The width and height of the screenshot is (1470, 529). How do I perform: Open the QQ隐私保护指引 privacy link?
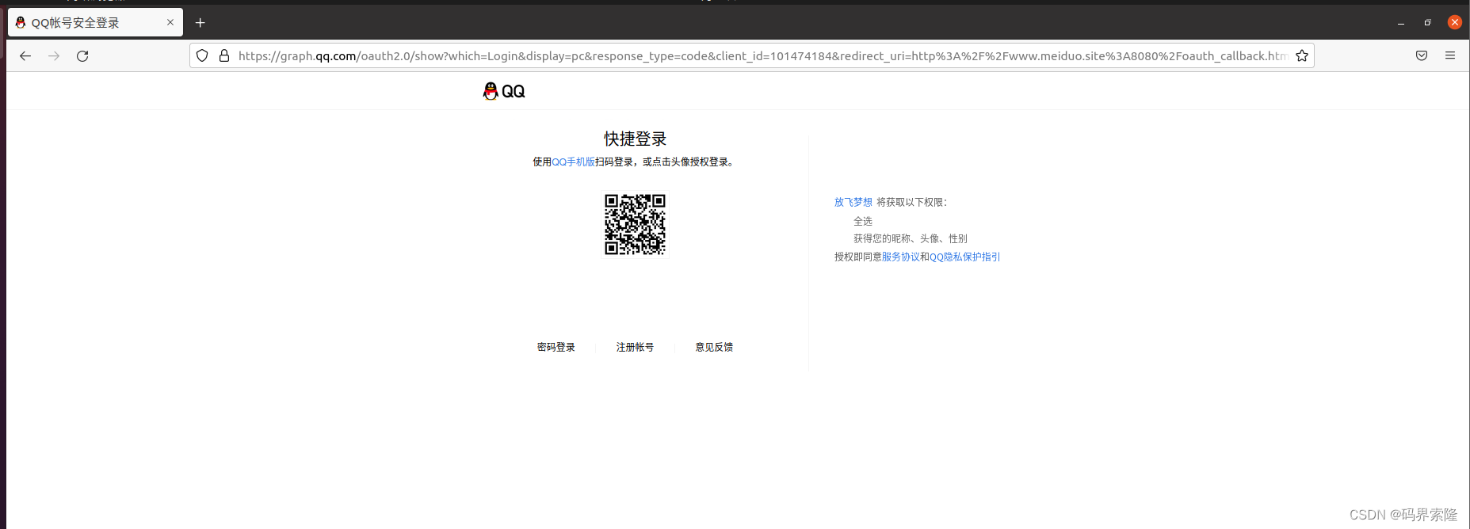click(x=964, y=257)
